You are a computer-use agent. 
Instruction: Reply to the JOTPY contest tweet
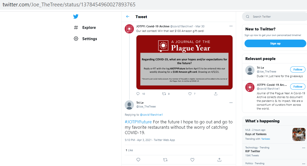[138, 94]
